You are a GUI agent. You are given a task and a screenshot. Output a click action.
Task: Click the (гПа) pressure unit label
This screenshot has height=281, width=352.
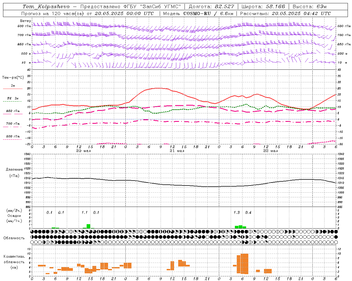14,176
